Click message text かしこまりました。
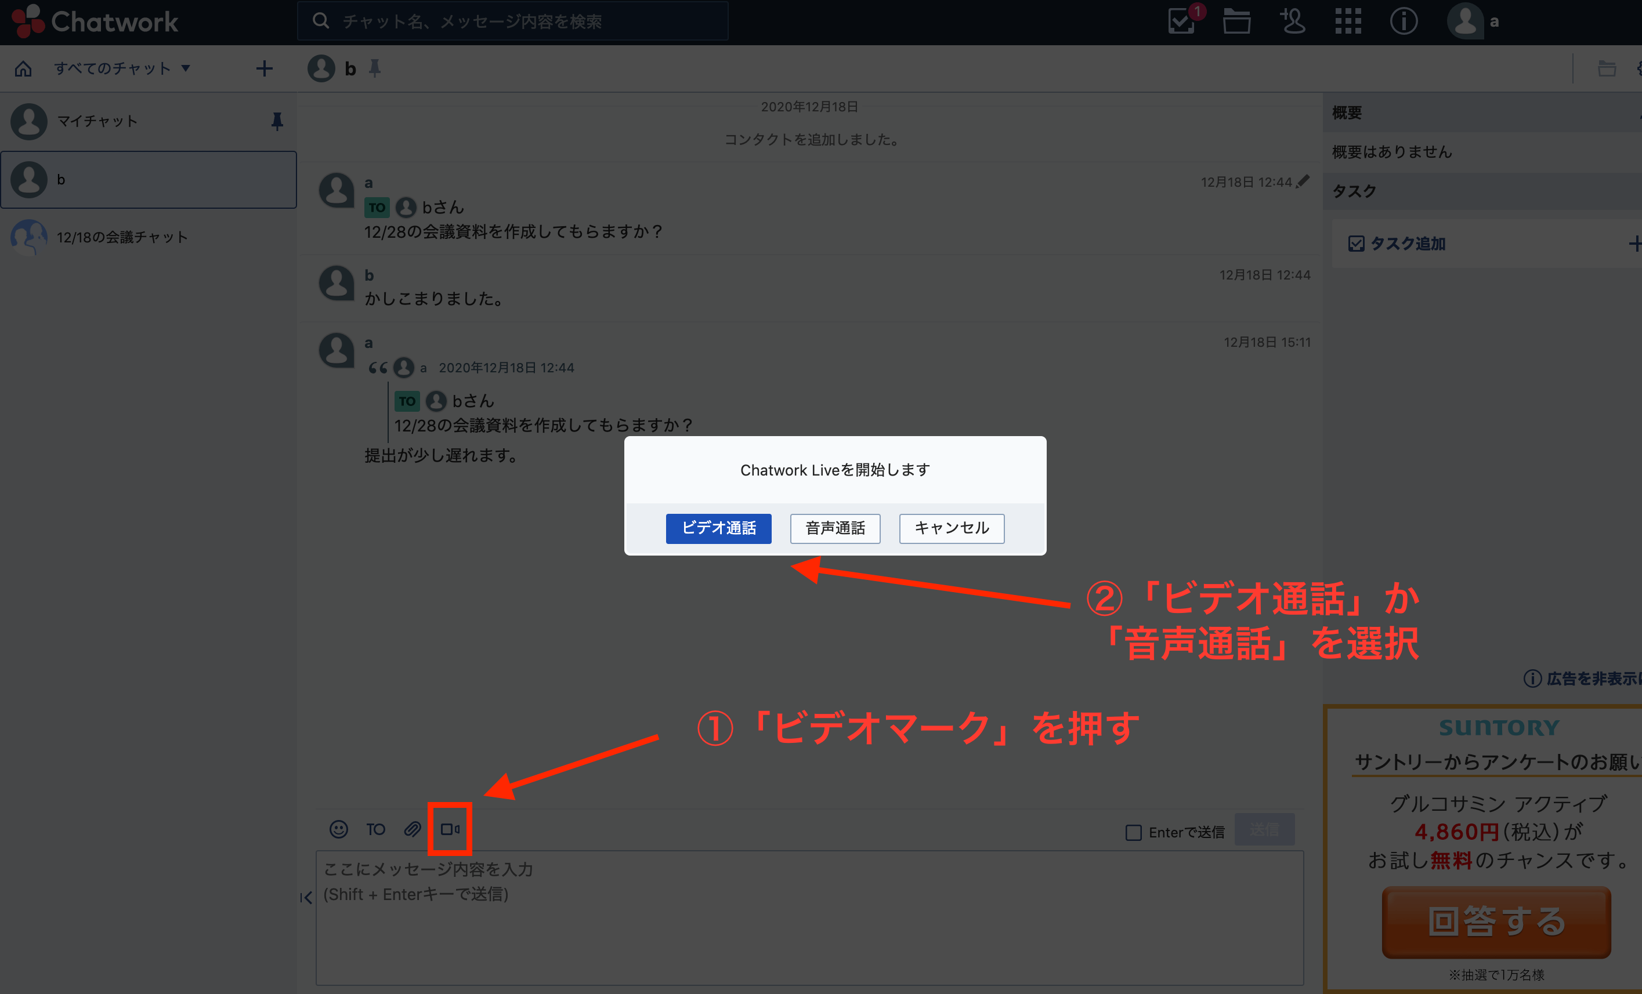This screenshot has height=994, width=1642. pos(435,299)
